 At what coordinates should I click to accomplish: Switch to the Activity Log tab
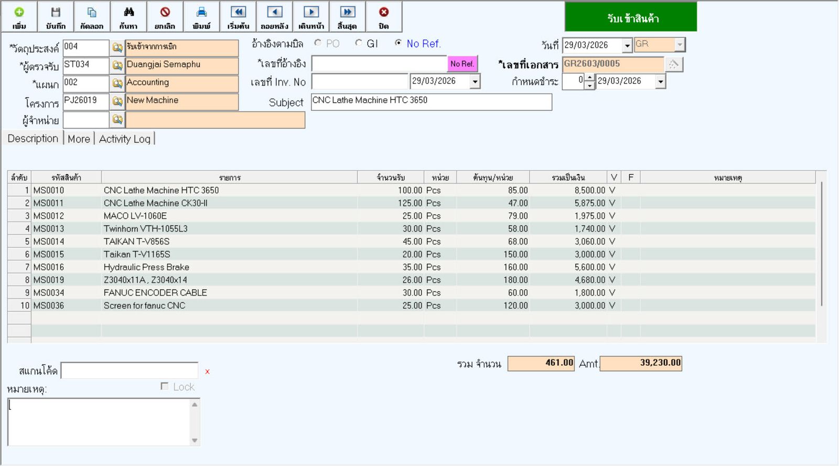click(125, 139)
